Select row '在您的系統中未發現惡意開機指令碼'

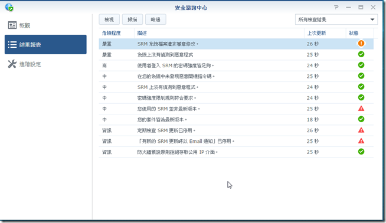(x=236, y=76)
